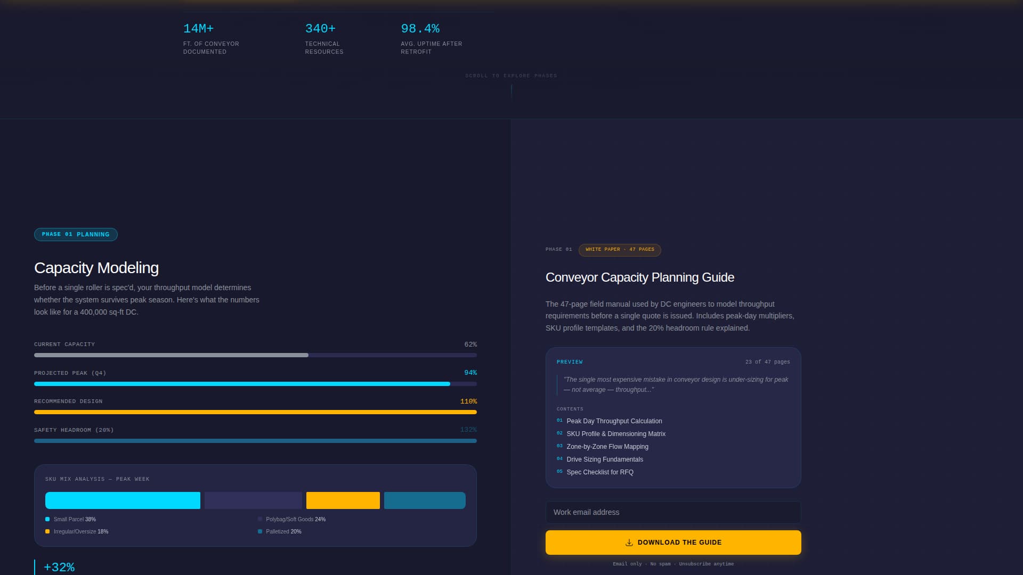Select the PHASE 01 PLANNING badge
The width and height of the screenshot is (1023, 575).
click(76, 234)
